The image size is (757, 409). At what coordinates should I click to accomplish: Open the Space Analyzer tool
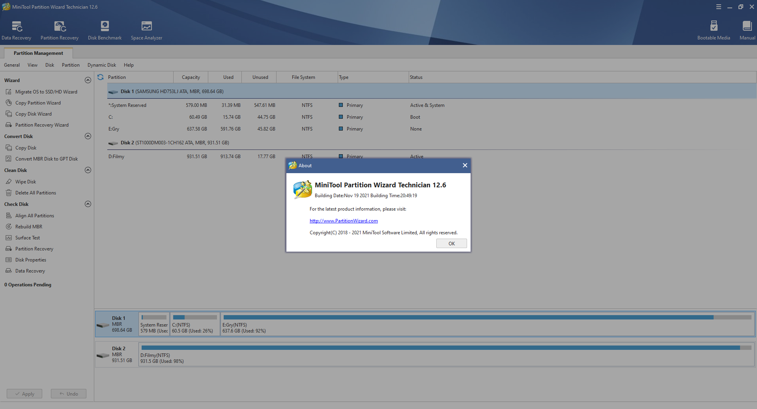click(x=146, y=31)
